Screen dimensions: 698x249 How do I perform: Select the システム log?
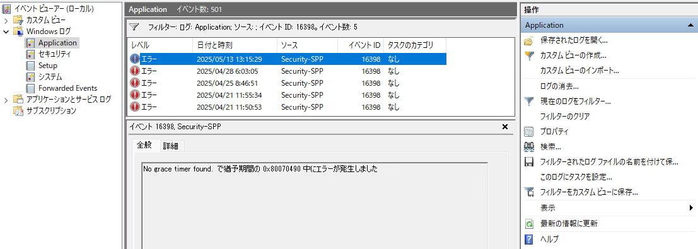click(x=50, y=77)
